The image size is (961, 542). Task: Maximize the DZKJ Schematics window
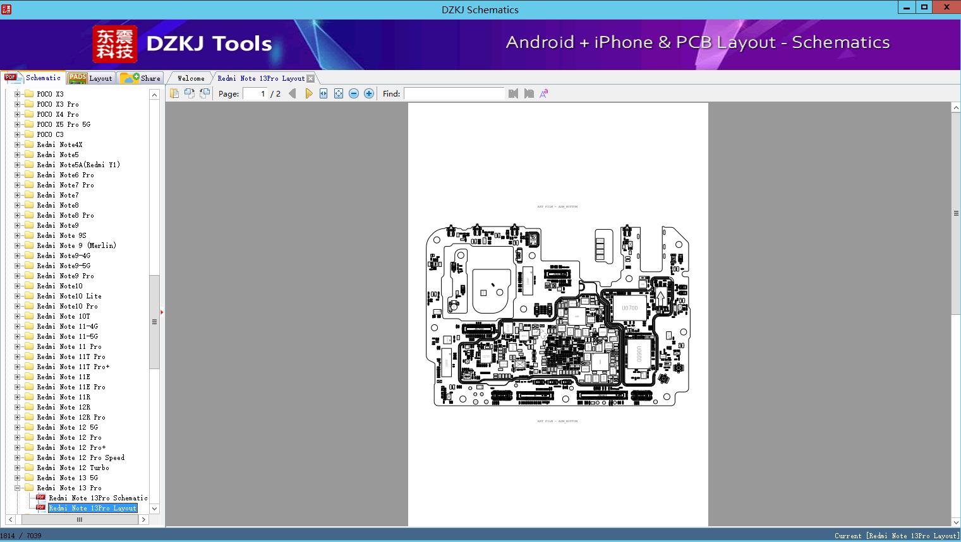pyautogui.click(x=924, y=8)
